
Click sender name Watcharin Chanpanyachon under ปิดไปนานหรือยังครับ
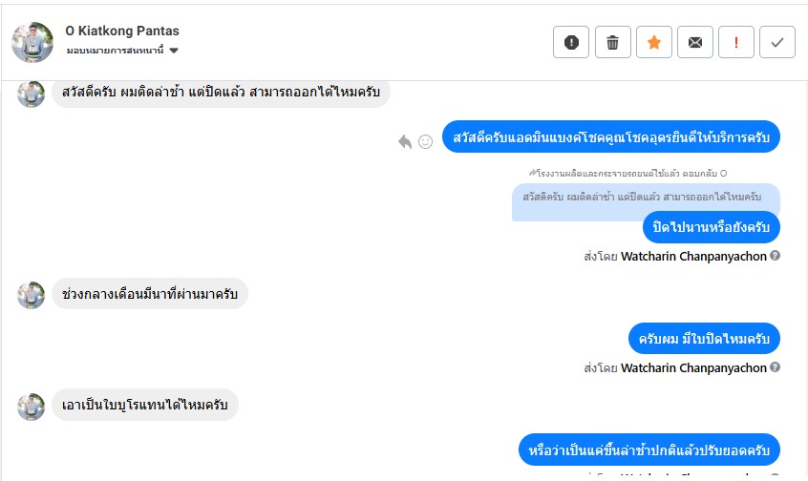tap(693, 256)
